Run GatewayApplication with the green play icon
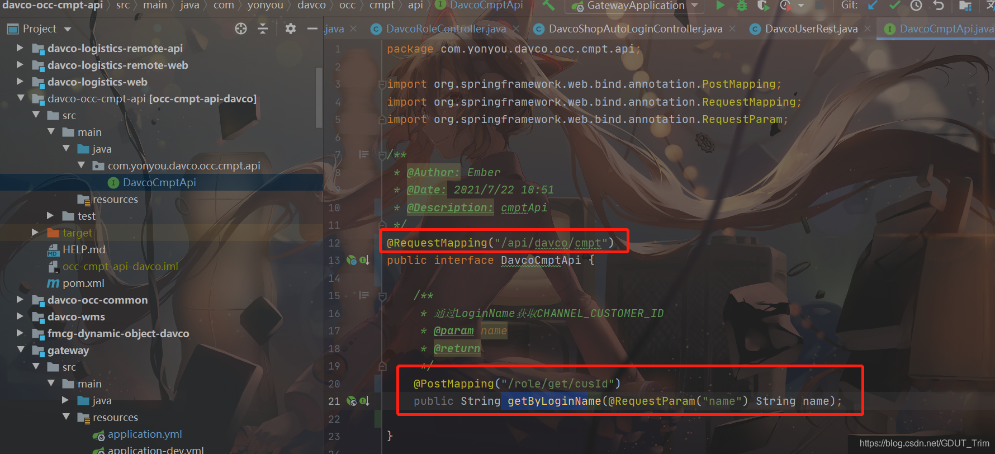The image size is (995, 454). point(720,6)
